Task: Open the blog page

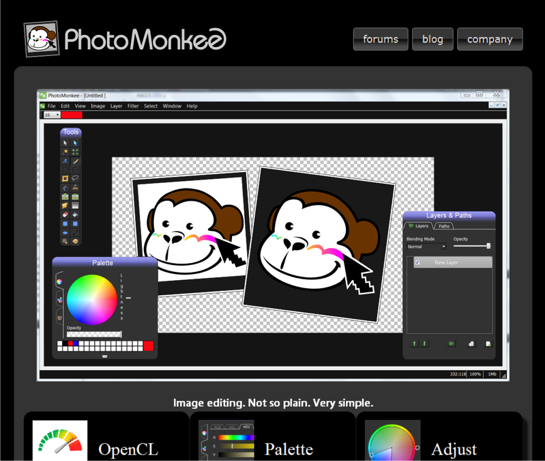Action: click(x=432, y=39)
